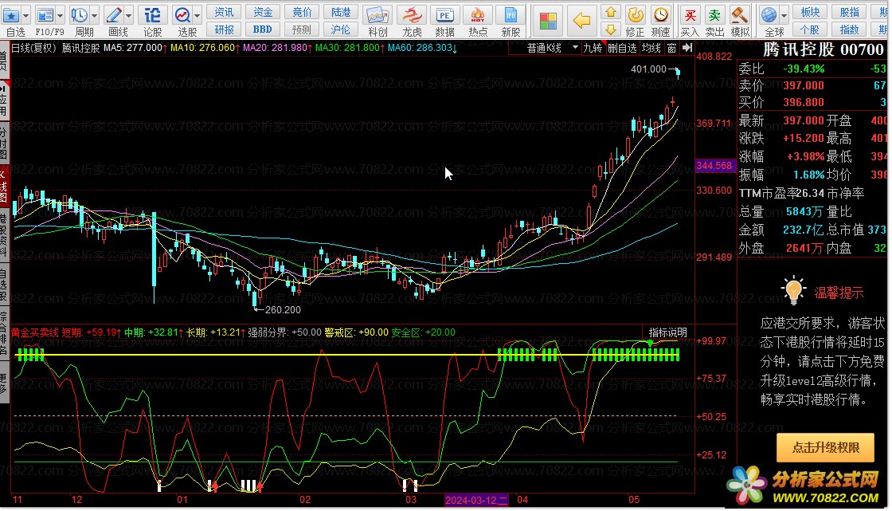Open the 选股 stock screener icon
Screen dimensions: 892x511
tap(182, 15)
